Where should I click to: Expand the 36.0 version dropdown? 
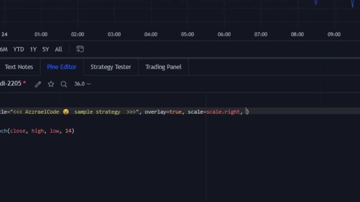(82, 84)
